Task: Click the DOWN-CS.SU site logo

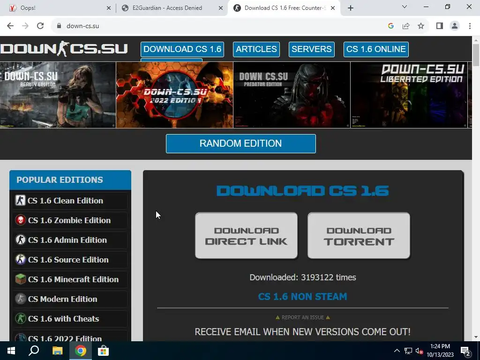Action: point(64,49)
